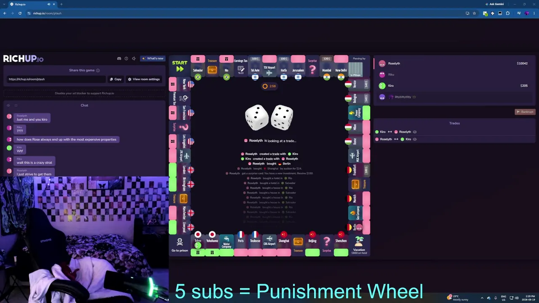
Task: Open the MUC Airport tile
Action: [359, 156]
